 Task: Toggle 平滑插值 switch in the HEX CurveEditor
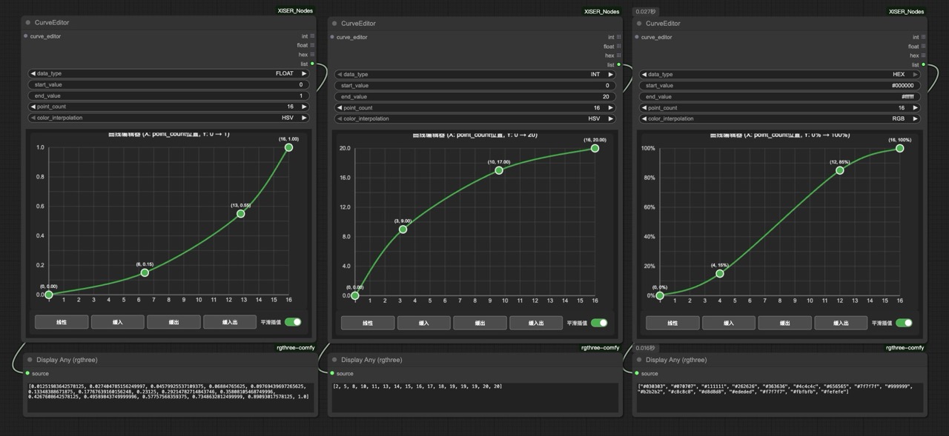click(x=904, y=323)
